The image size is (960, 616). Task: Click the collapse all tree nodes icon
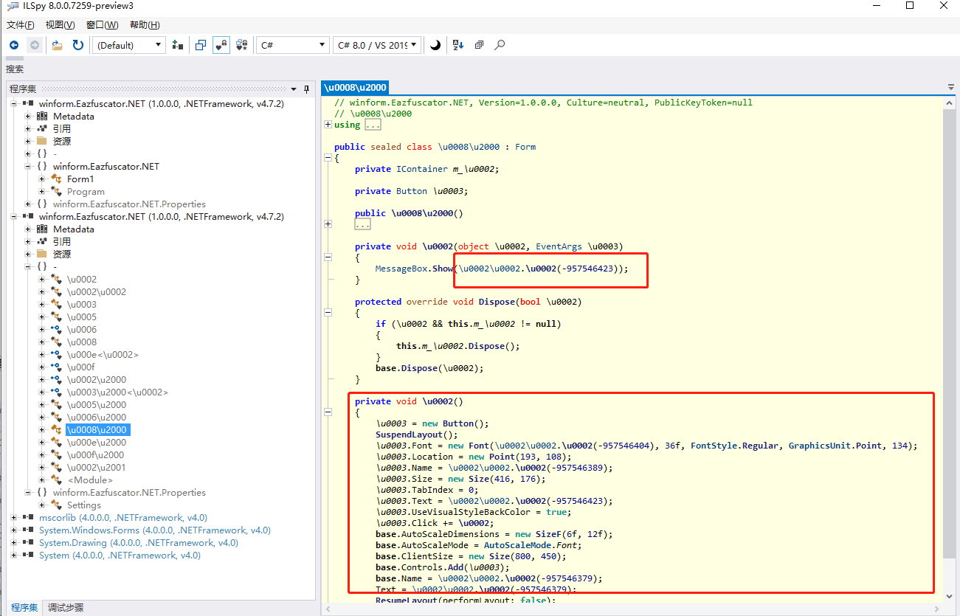point(479,45)
